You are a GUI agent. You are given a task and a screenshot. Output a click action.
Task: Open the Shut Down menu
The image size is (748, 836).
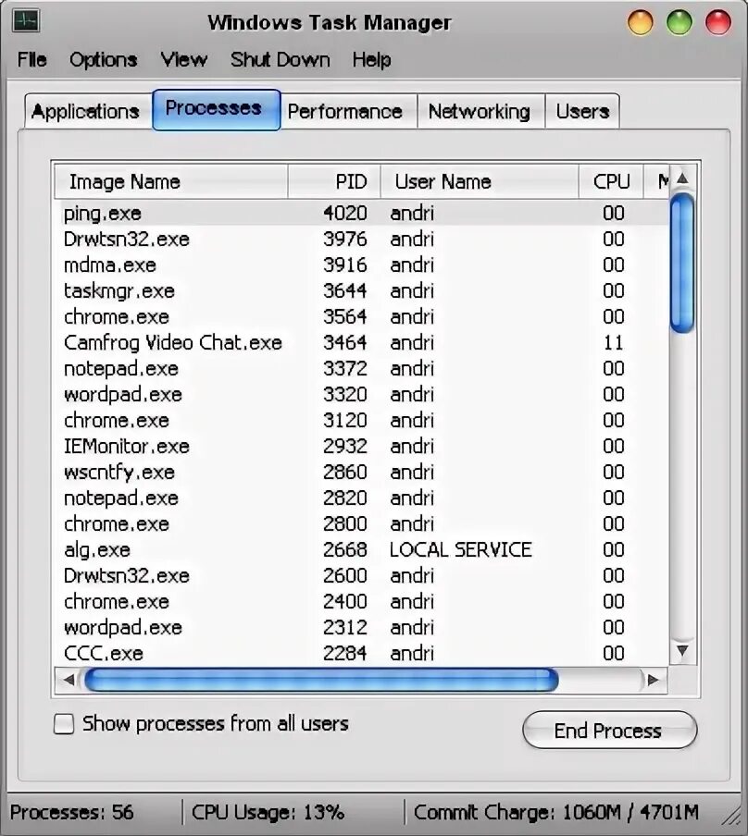[x=280, y=59]
